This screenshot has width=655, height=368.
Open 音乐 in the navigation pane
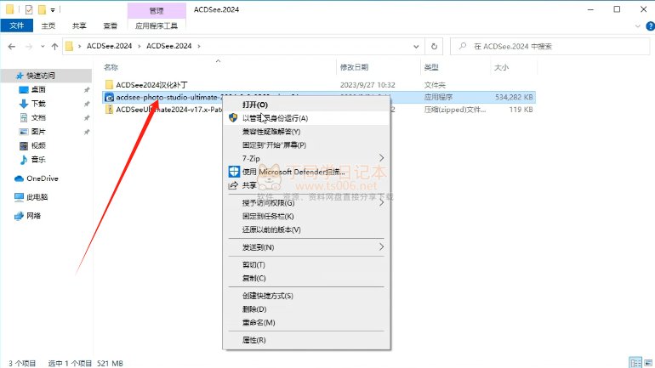pyautogui.click(x=38, y=160)
